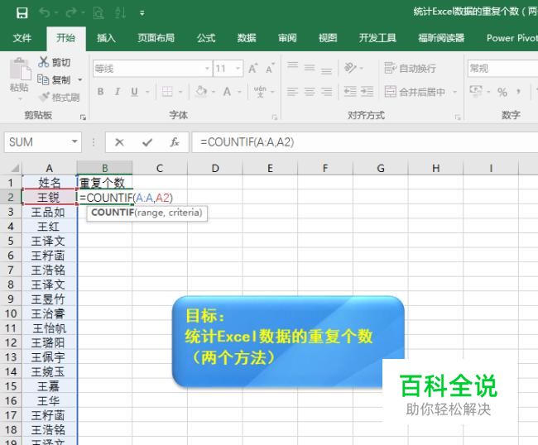538x445 pixels.
Task: Toggle Underline formatting
Action: pyautogui.click(x=134, y=92)
